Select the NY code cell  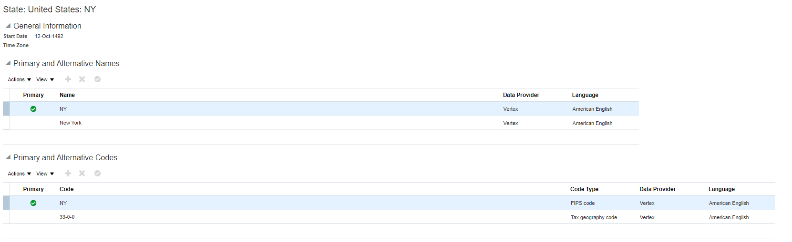[63, 203]
